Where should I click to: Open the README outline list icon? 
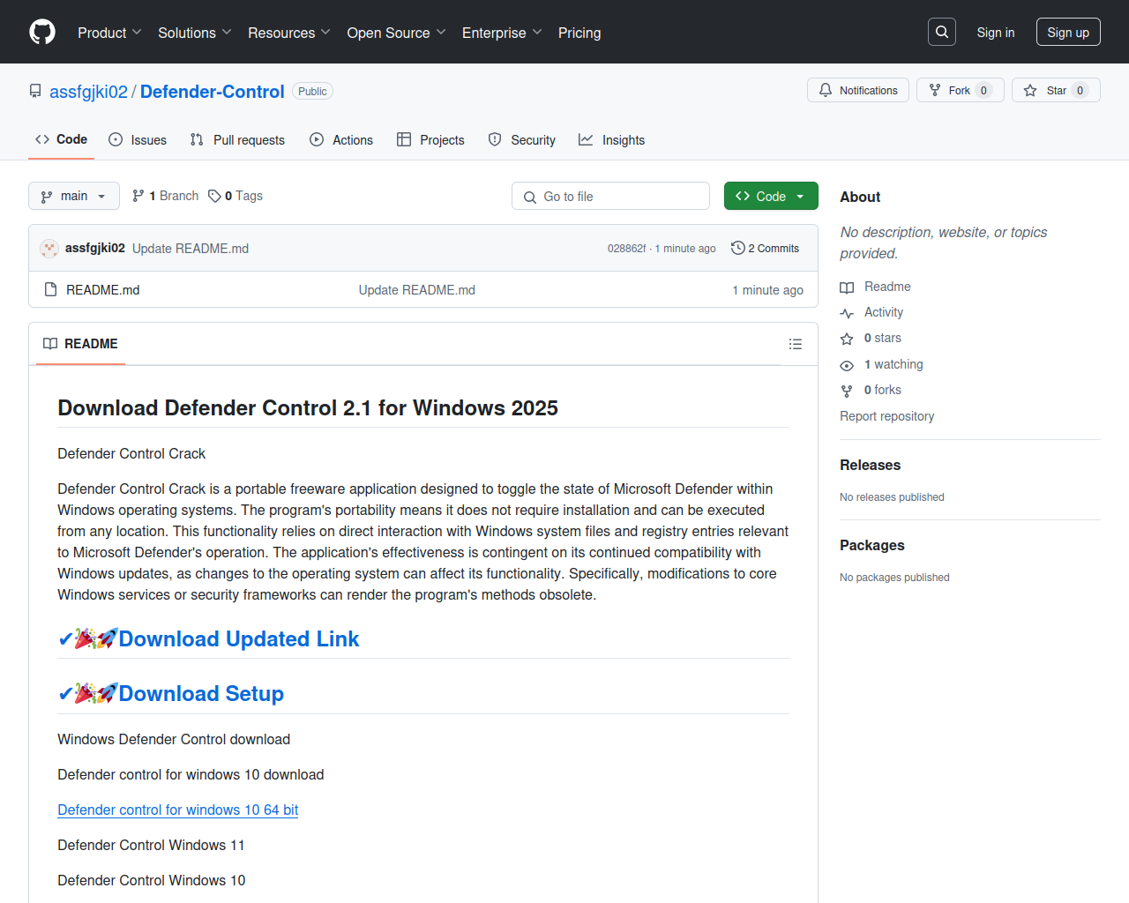[x=796, y=344]
